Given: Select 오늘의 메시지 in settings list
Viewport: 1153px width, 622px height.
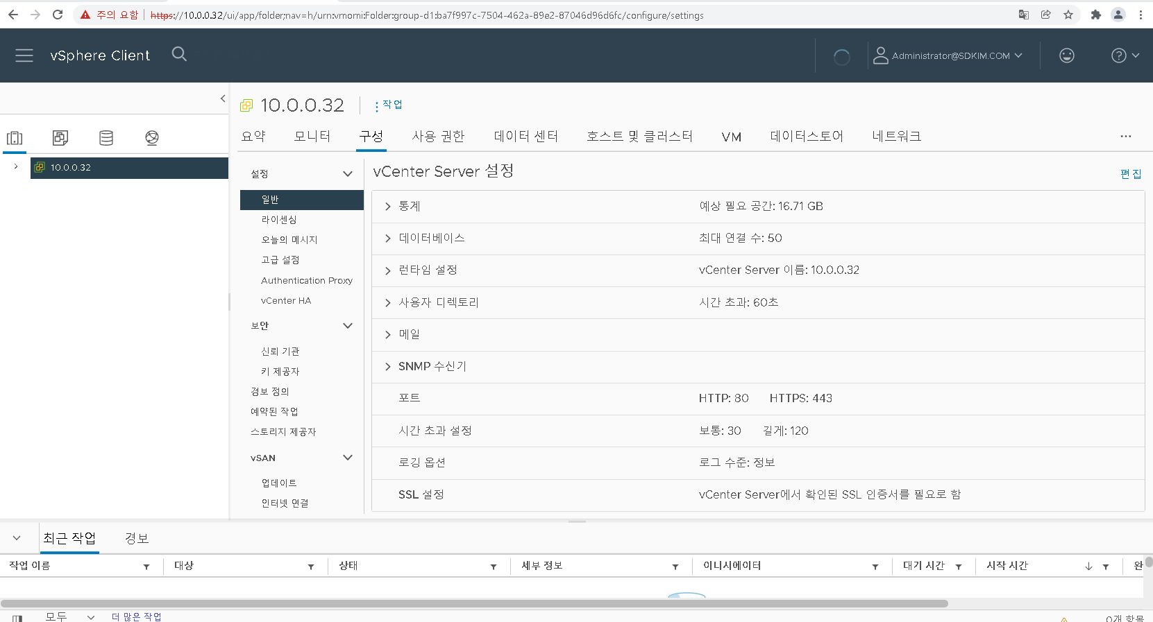Looking at the screenshot, I should coord(289,239).
